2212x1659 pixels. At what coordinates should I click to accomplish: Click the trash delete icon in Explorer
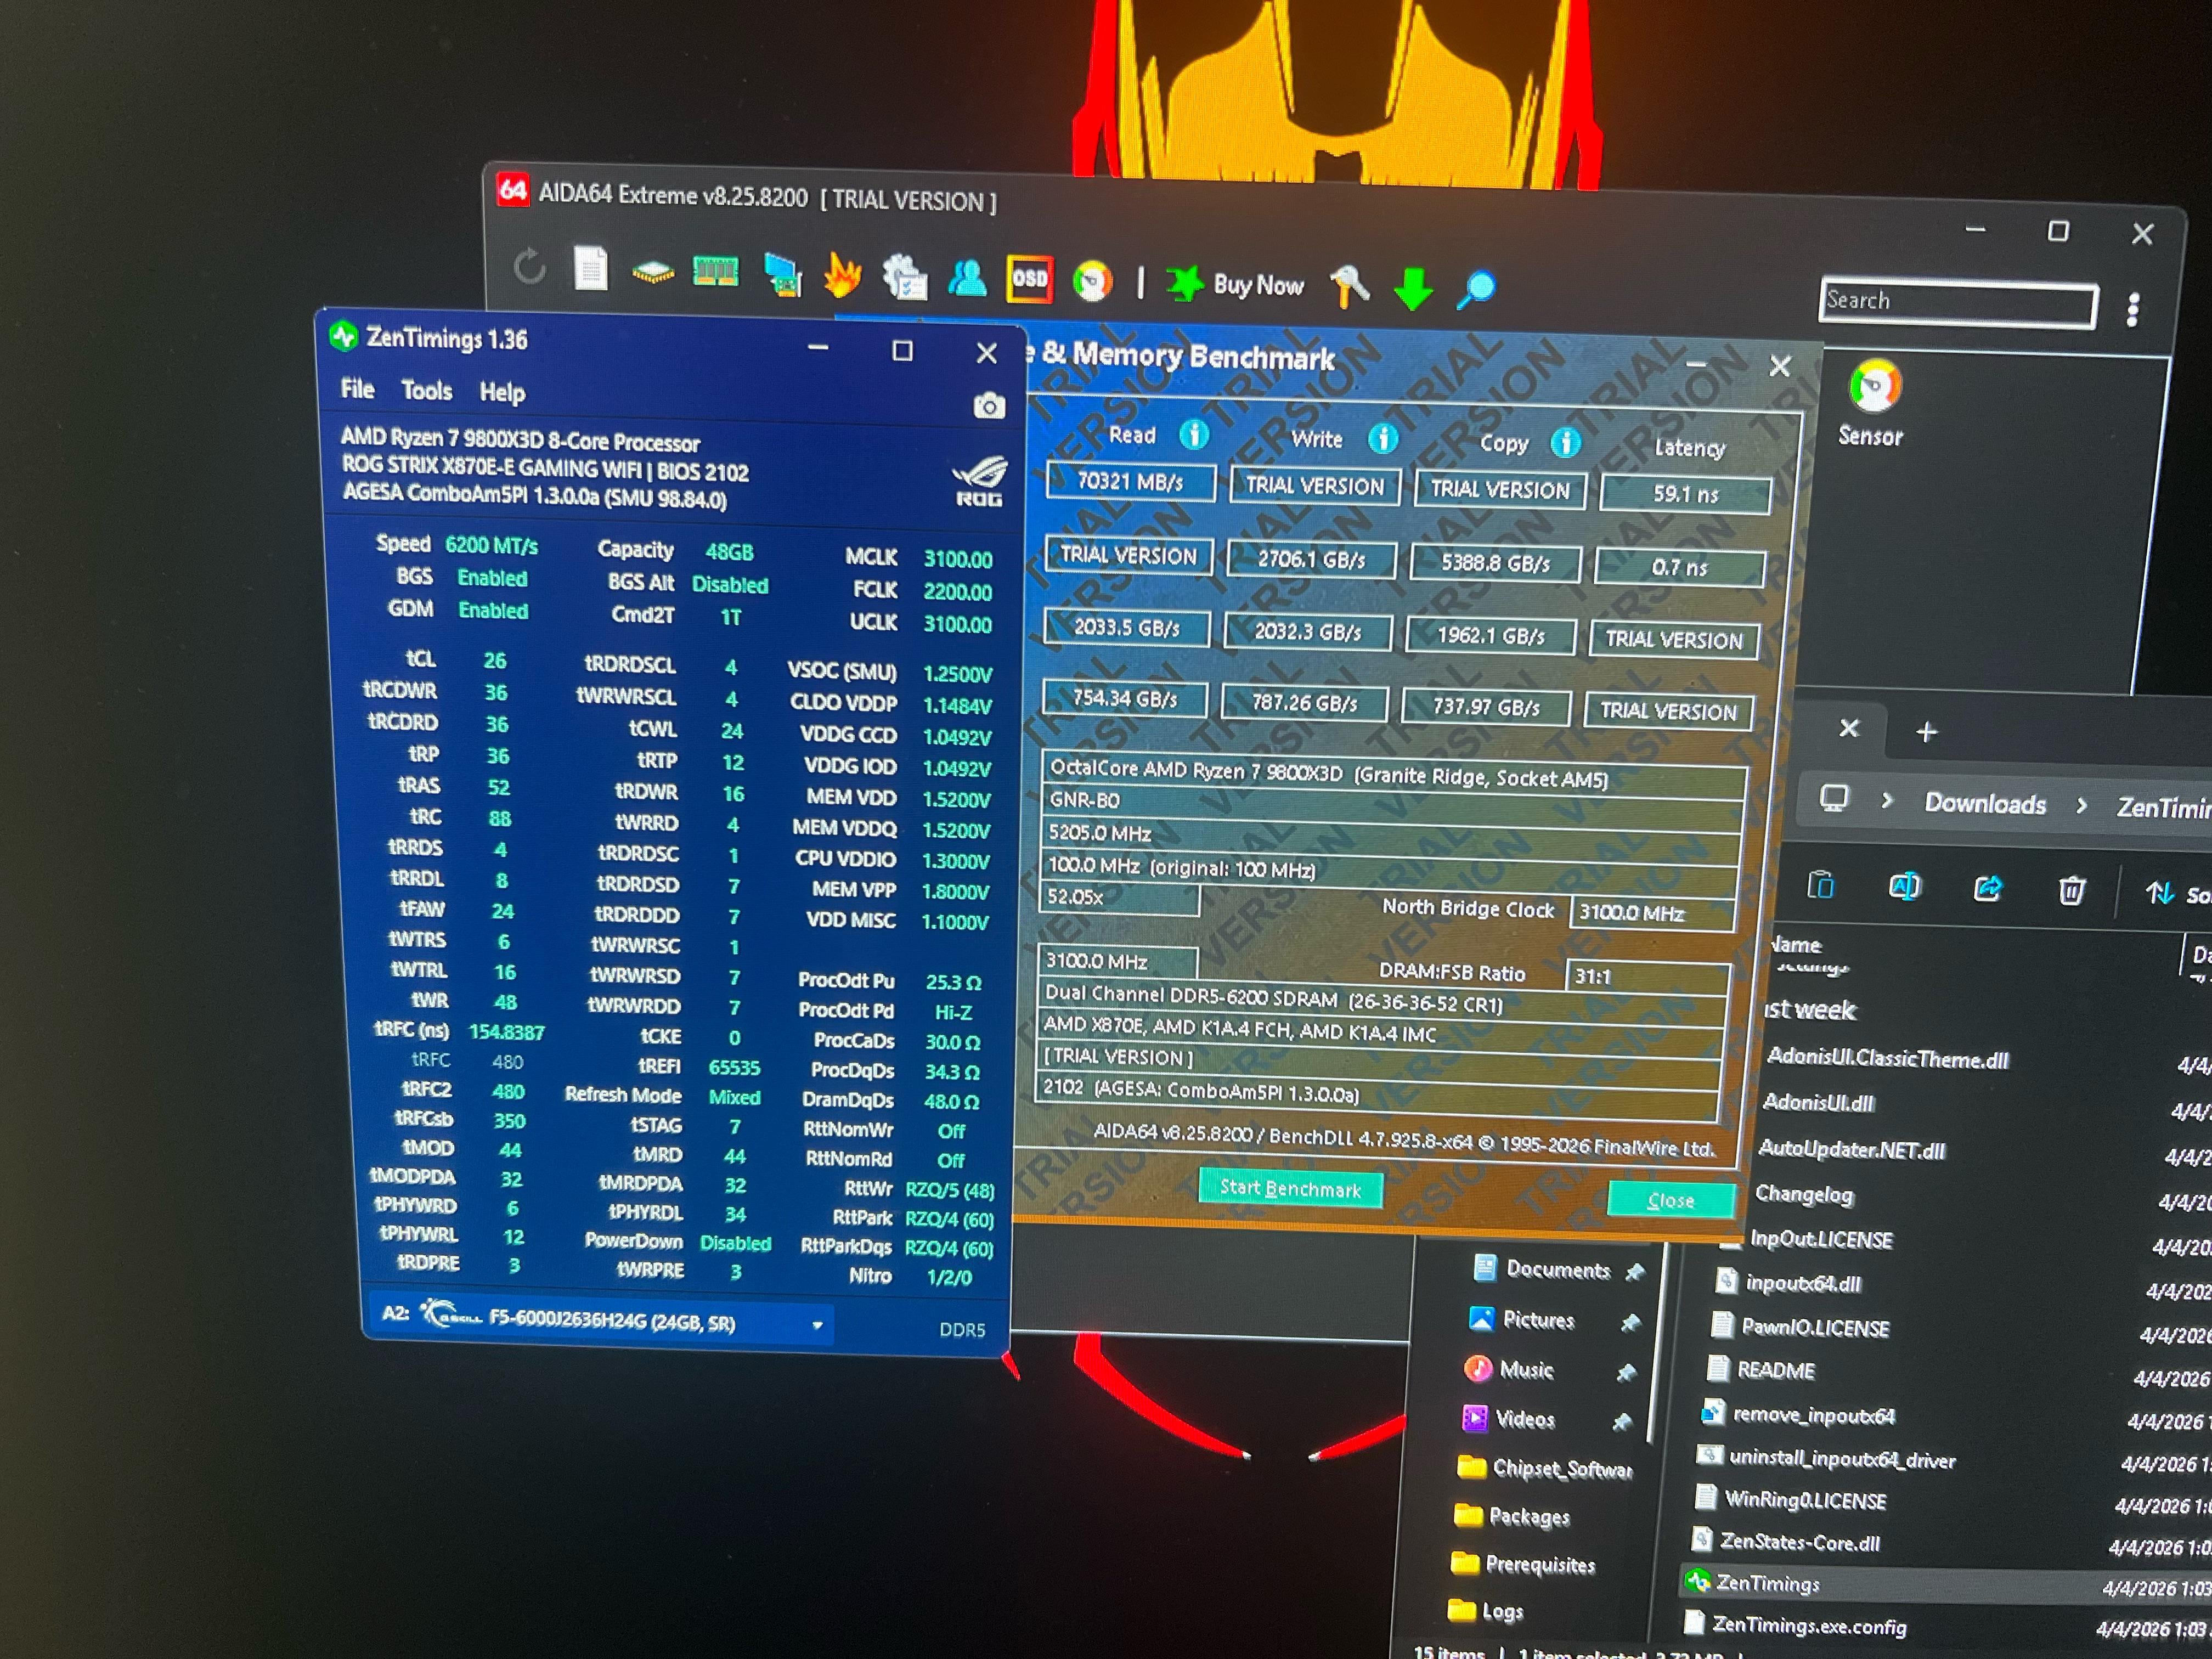2071,889
